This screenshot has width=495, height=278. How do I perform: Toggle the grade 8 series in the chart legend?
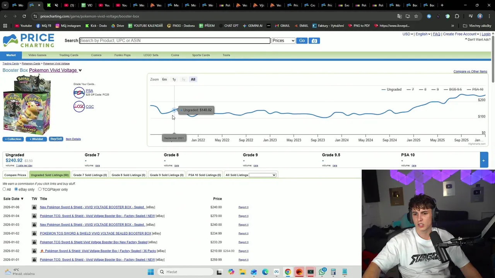423,90
